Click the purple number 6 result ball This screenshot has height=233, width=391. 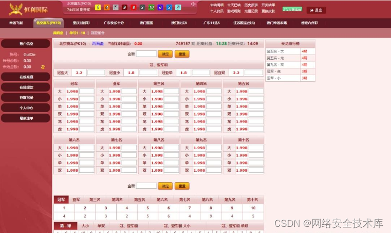[x=160, y=8]
